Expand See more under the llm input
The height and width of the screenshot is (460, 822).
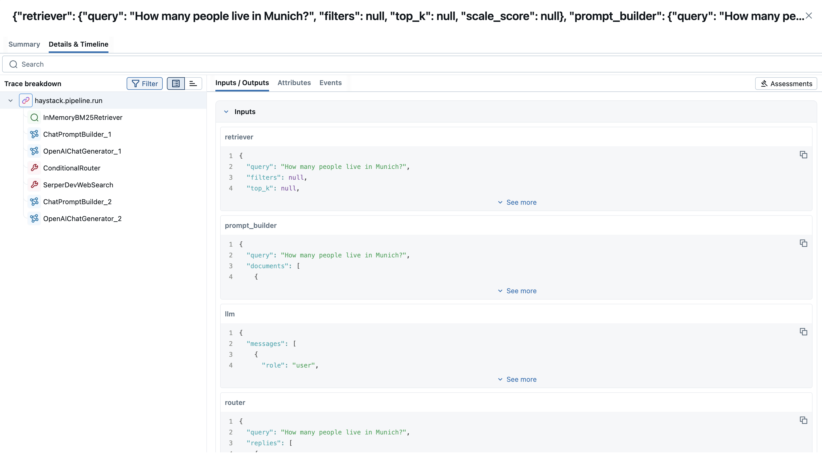point(517,379)
